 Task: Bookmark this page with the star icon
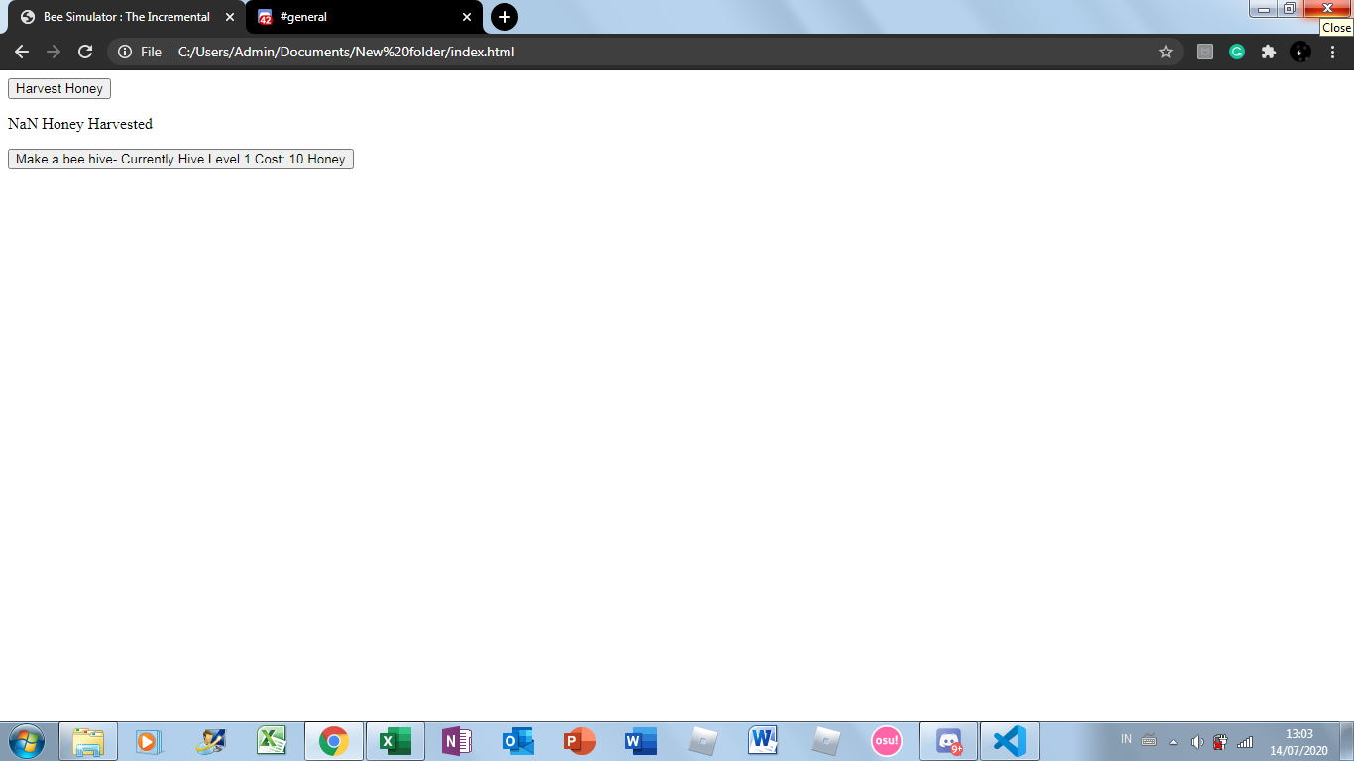pos(1166,52)
